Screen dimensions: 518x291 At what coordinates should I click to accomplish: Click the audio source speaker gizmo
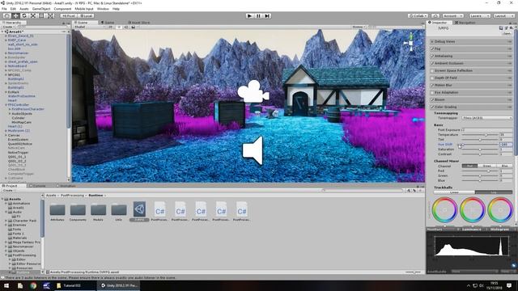coord(253,150)
